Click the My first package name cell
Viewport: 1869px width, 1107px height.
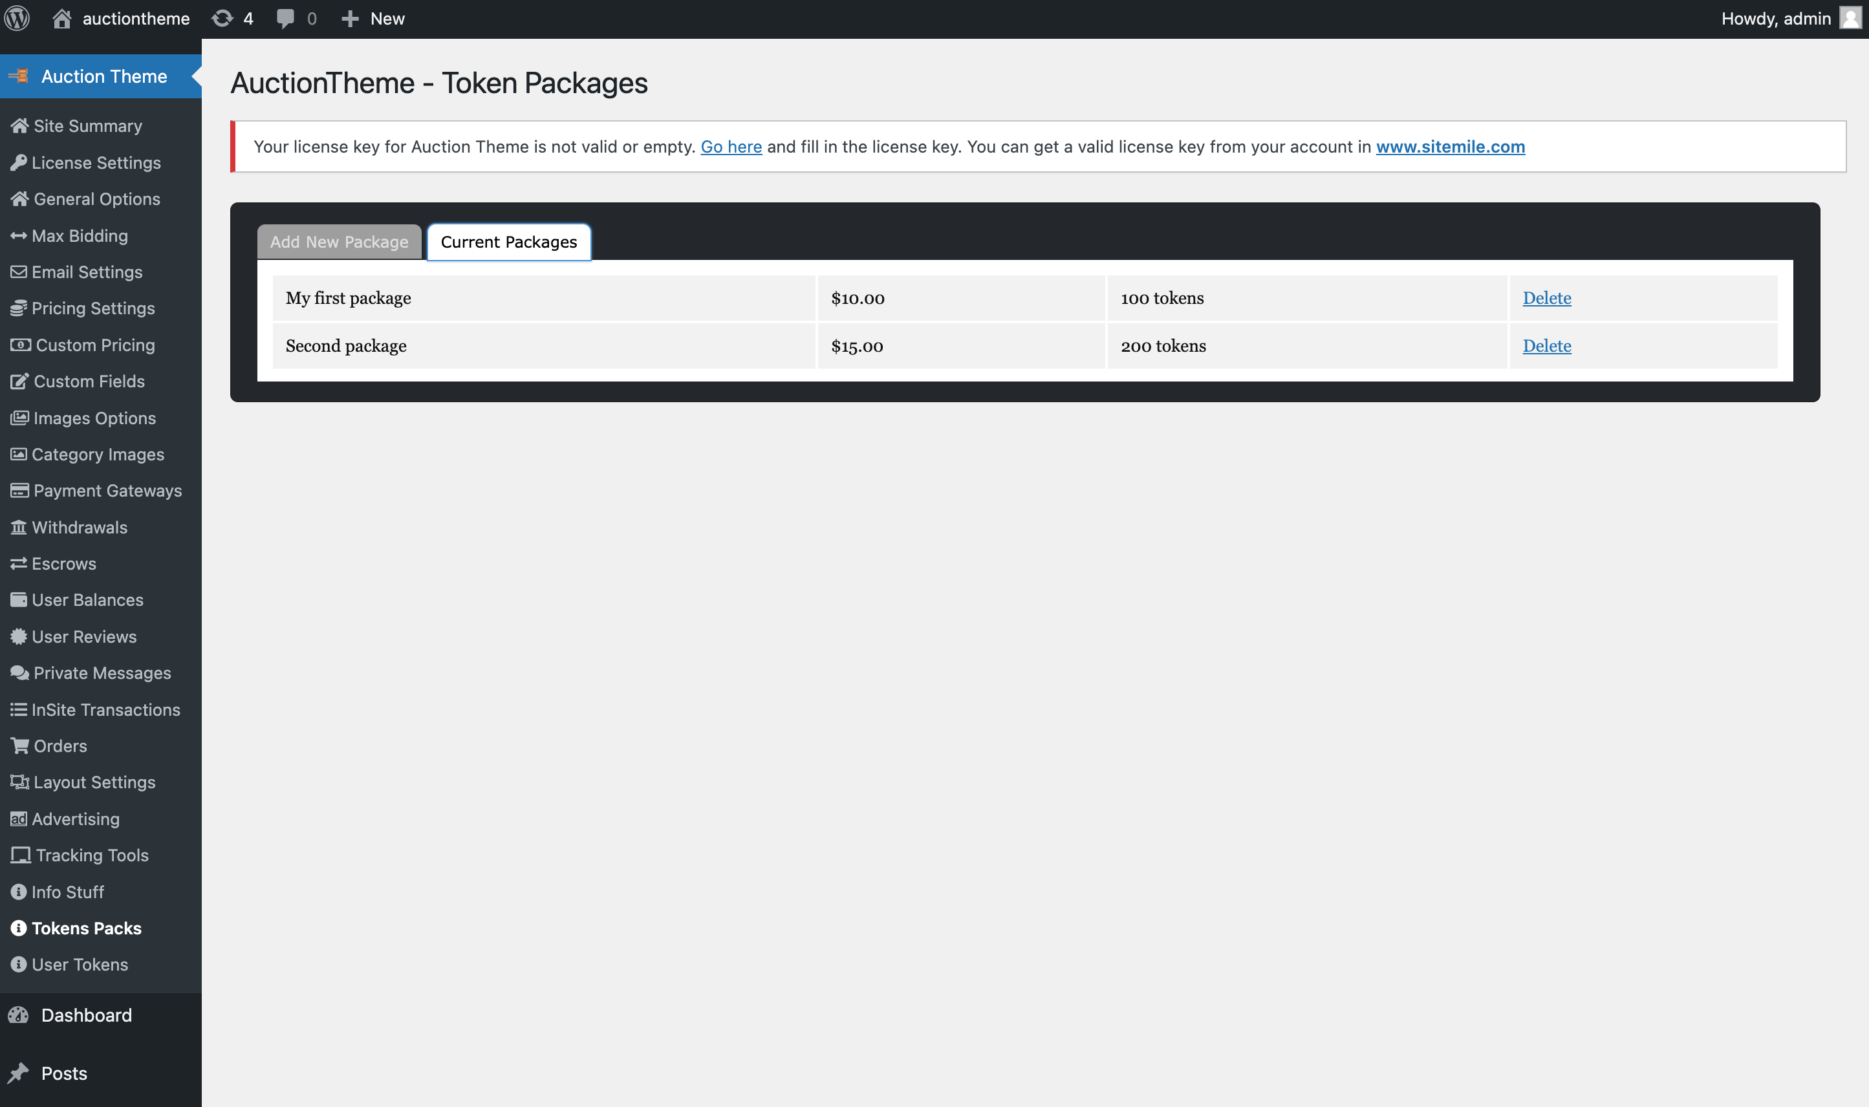click(544, 297)
